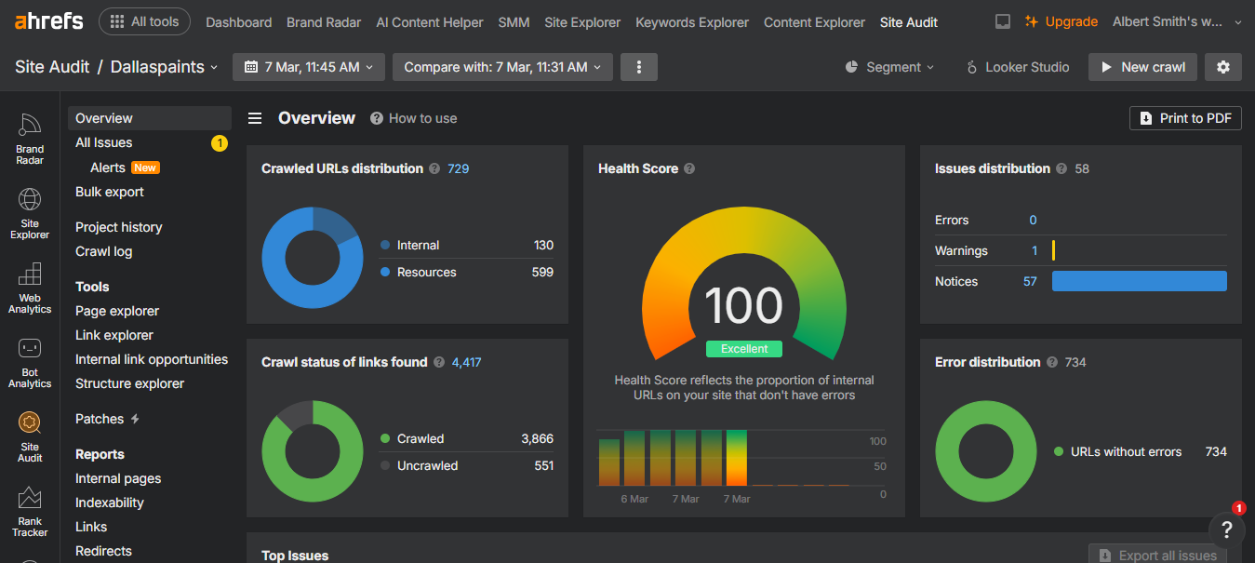
Task: Click help icon next to Error distribution
Action: tap(1051, 362)
